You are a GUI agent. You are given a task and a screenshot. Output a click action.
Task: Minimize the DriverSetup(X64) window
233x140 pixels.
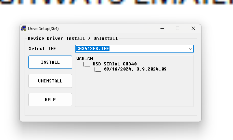click(162, 28)
